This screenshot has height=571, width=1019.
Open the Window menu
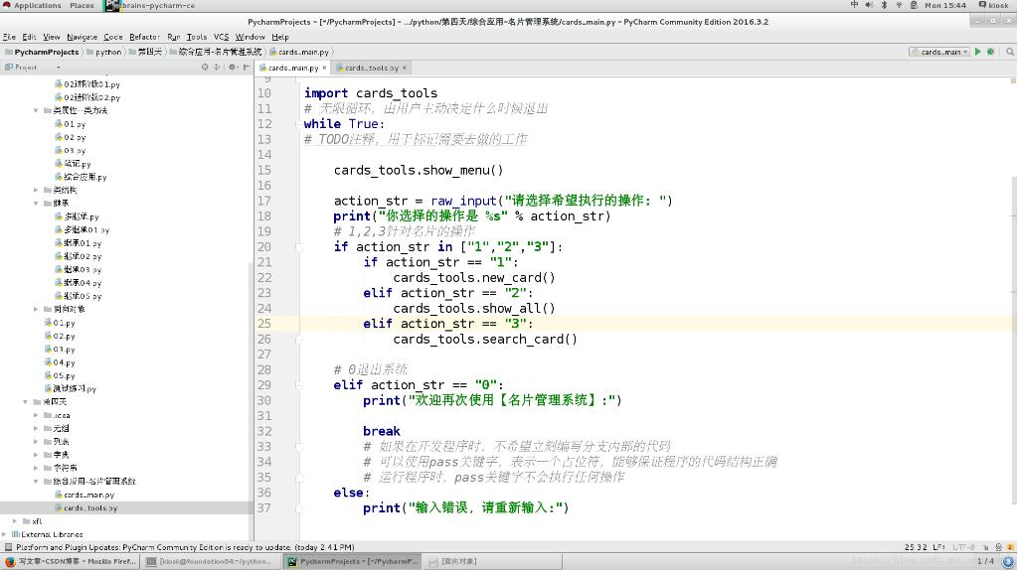click(251, 37)
